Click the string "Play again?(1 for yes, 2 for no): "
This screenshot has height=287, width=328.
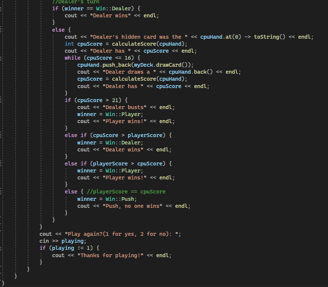click(121, 234)
